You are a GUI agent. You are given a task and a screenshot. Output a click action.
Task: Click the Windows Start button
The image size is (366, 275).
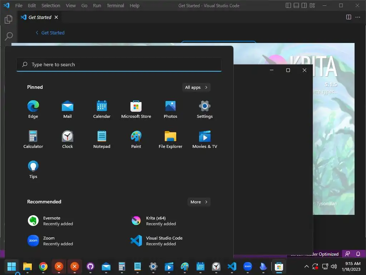(x=11, y=266)
